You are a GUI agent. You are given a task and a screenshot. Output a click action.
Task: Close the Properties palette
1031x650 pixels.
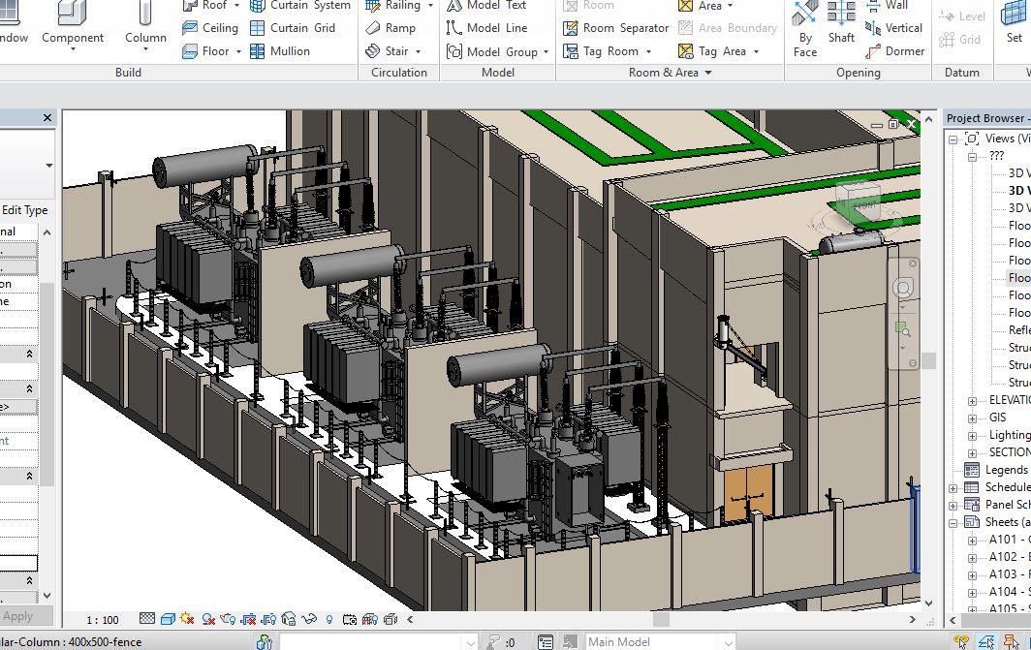[x=47, y=118]
